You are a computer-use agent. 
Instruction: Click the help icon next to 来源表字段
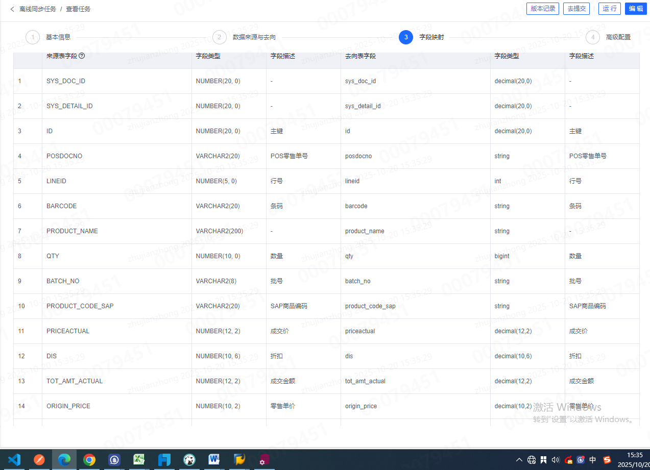[x=82, y=56]
